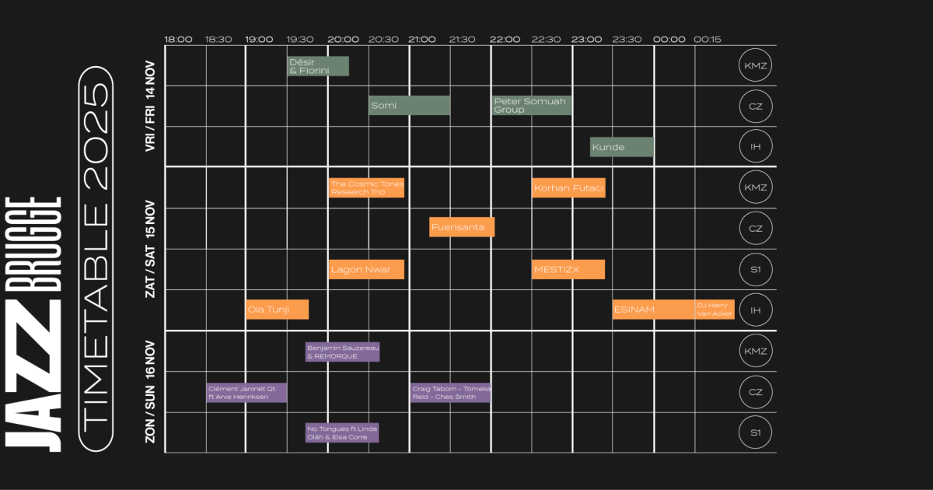This screenshot has height=490, width=933.
Task: Select the IH venue circle in Saturday's rows
Action: tap(755, 310)
